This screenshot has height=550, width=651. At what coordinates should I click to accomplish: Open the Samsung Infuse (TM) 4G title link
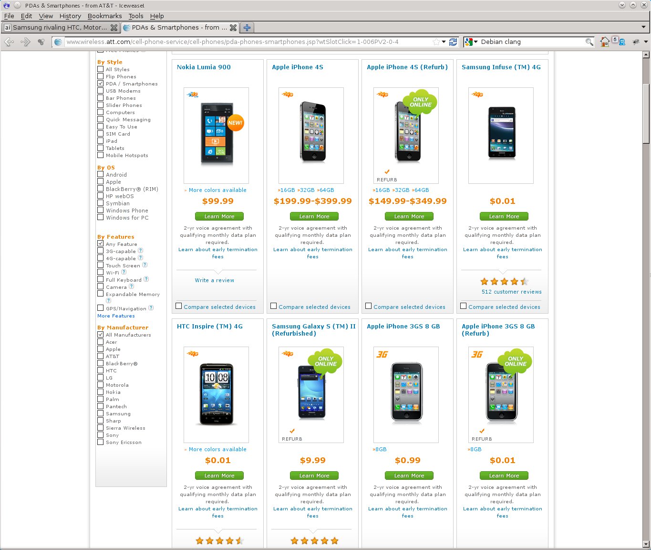pos(501,67)
